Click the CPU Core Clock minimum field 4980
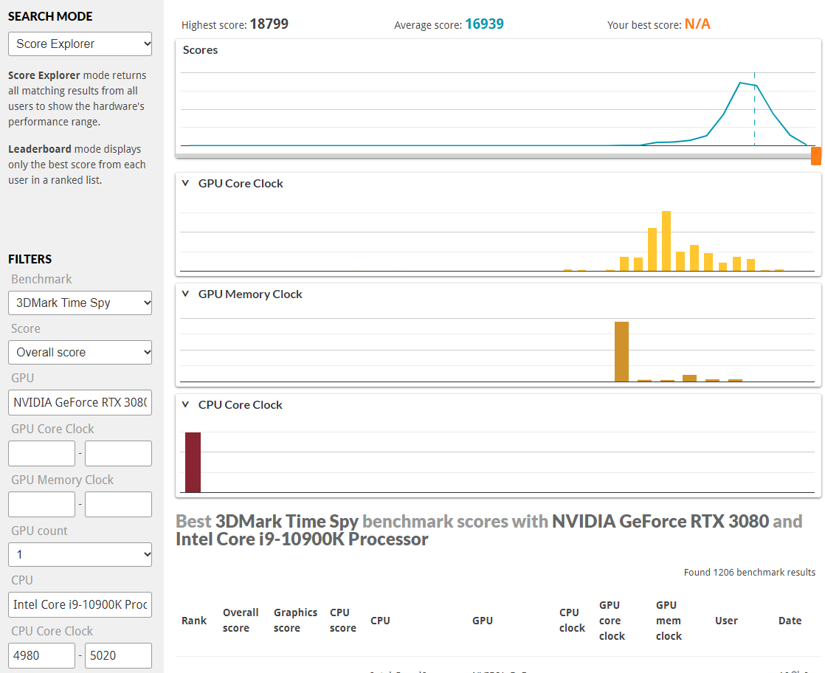825x673 pixels. pos(41,655)
